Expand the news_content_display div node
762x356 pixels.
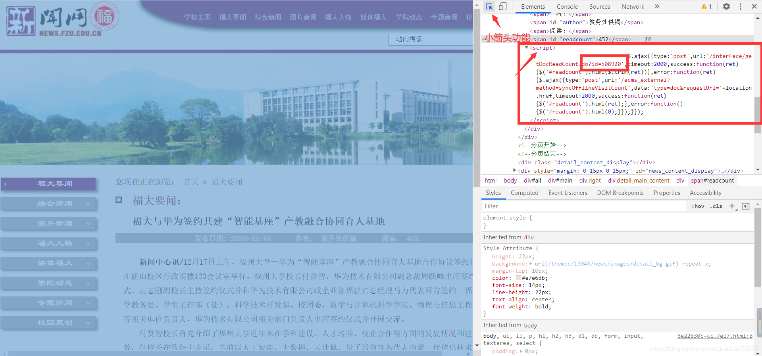[515, 170]
